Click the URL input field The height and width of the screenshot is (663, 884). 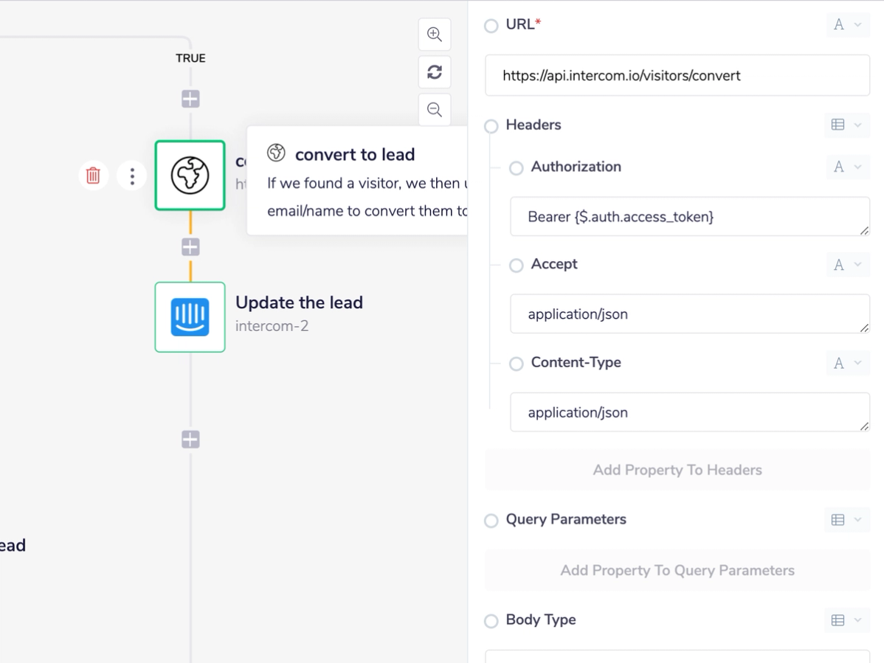coord(677,75)
